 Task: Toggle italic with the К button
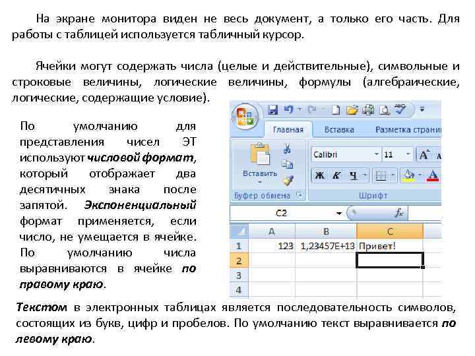(336, 175)
